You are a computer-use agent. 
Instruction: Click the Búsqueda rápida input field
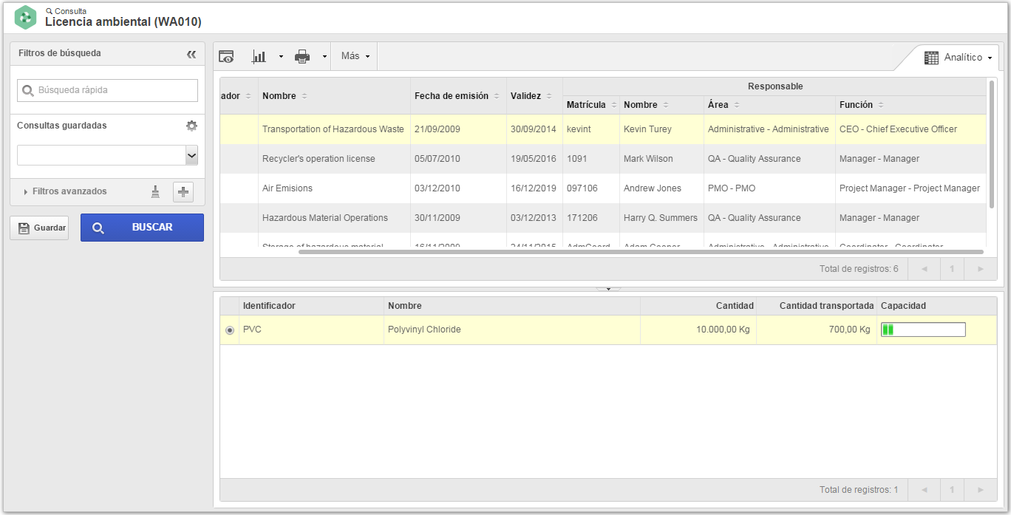click(107, 90)
